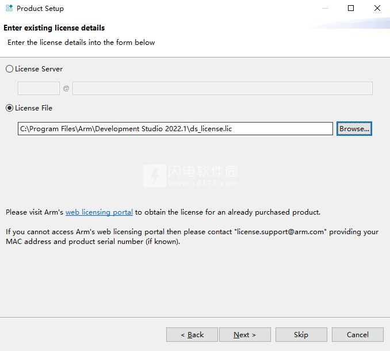Proceed with the Next button

tap(245, 334)
